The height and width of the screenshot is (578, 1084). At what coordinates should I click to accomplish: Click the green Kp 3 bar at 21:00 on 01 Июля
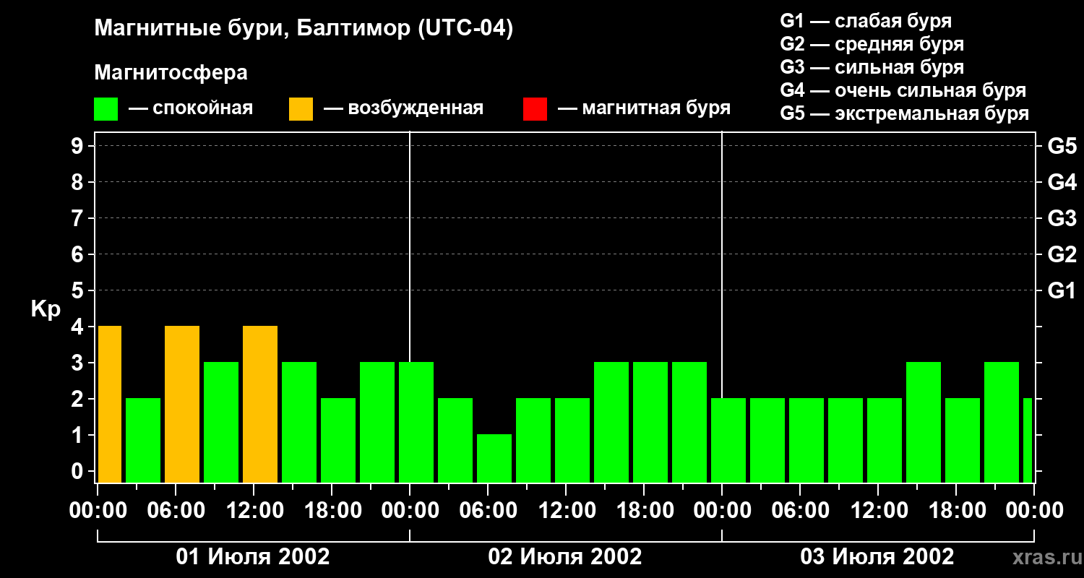(x=377, y=422)
